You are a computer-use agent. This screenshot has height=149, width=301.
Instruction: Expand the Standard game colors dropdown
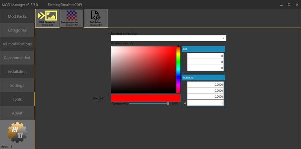(x=168, y=38)
